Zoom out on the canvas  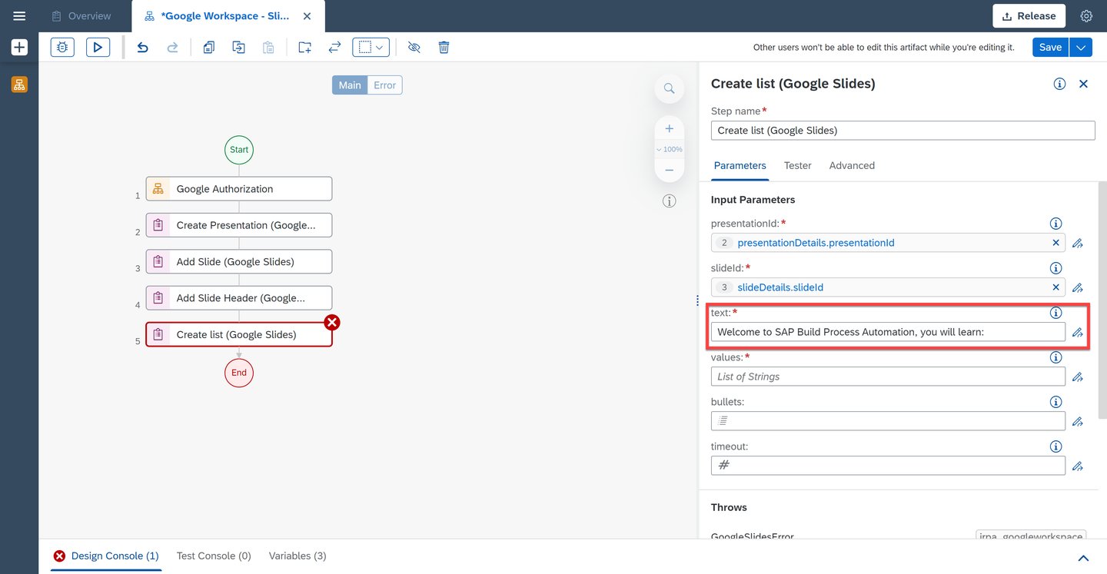pyautogui.click(x=670, y=170)
